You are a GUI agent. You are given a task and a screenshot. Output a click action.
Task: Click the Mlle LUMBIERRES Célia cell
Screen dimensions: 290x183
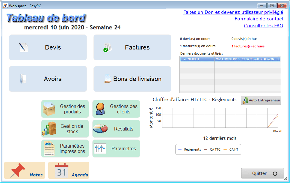point(248,59)
